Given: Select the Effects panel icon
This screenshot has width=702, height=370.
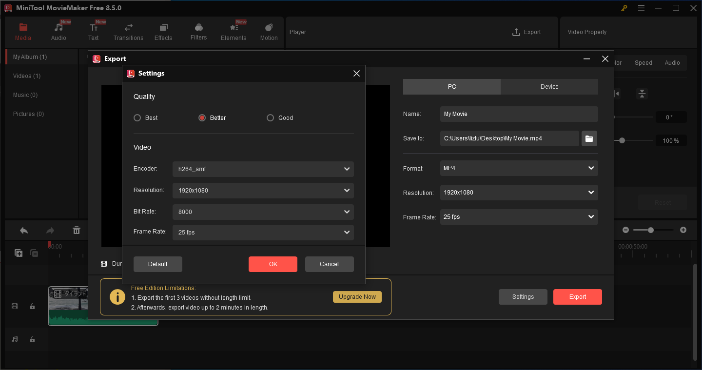Looking at the screenshot, I should point(163,32).
